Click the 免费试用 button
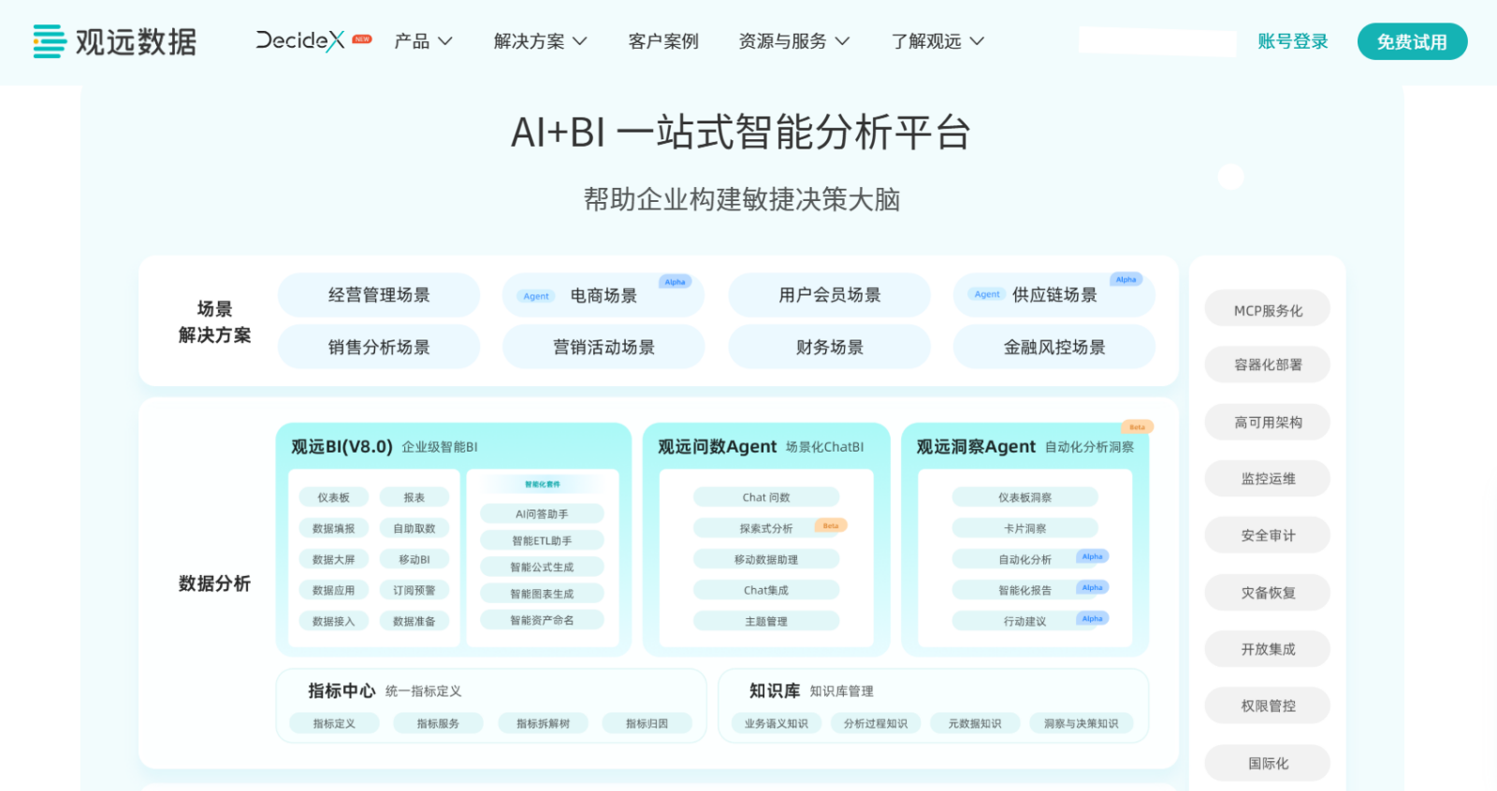 click(x=1412, y=41)
